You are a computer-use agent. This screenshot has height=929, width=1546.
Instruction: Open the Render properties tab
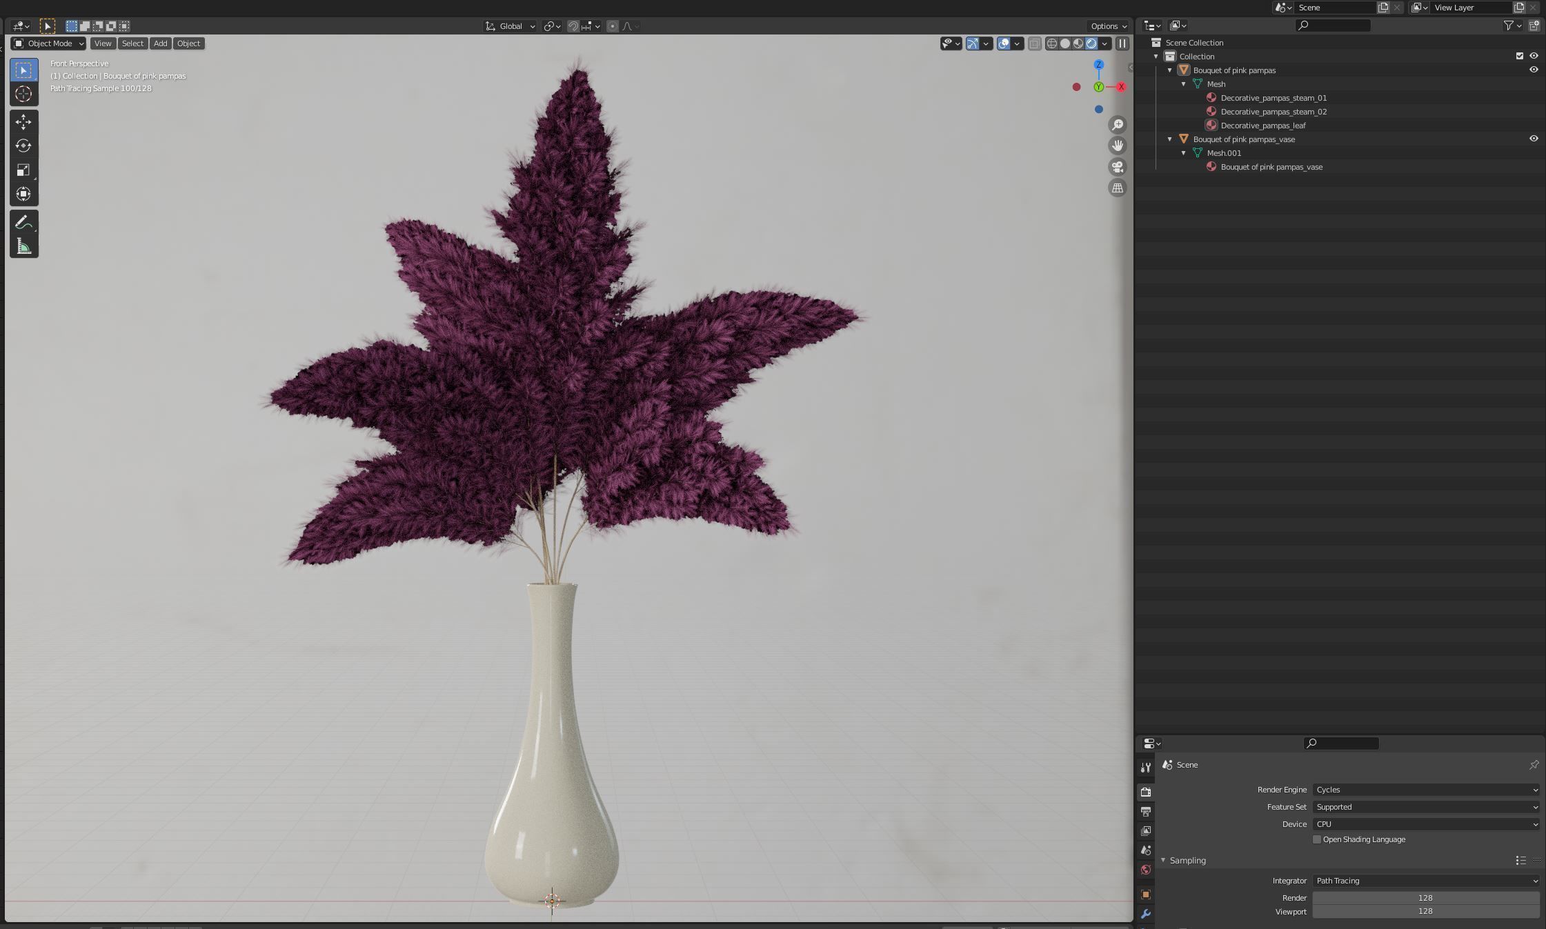point(1146,792)
